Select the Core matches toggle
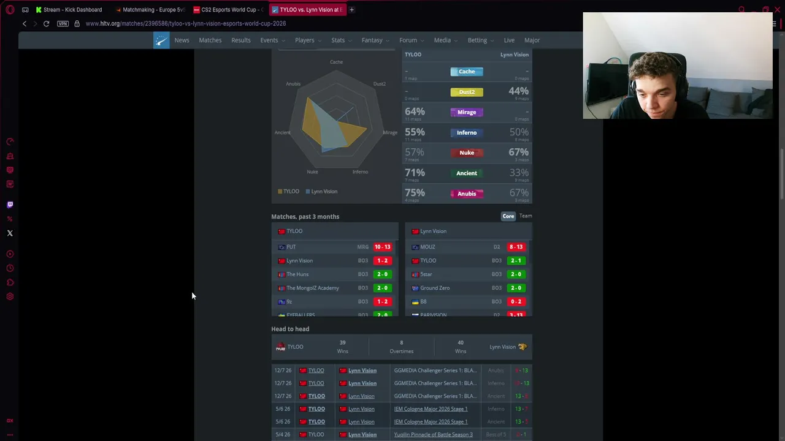Viewport: 785px width, 441px height. coord(508,216)
